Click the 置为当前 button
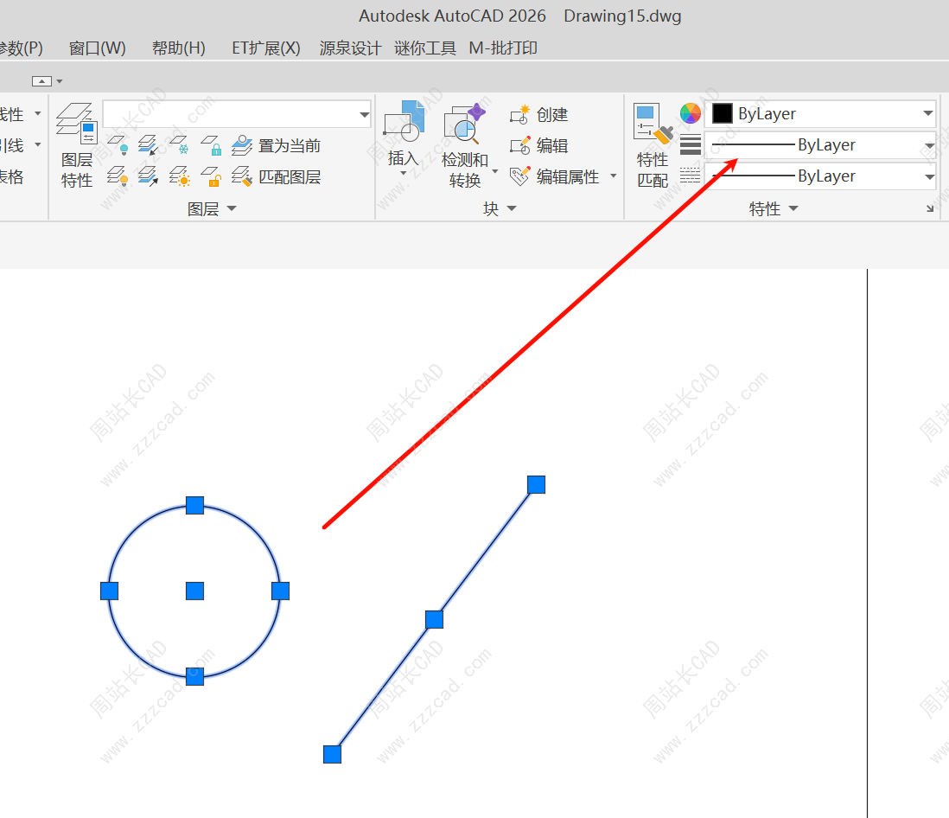This screenshot has width=949, height=818. 277,145
